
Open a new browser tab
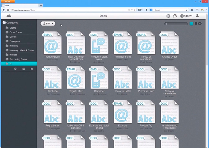pos(41,5)
